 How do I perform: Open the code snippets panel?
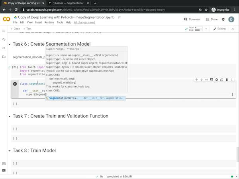pos(4,48)
